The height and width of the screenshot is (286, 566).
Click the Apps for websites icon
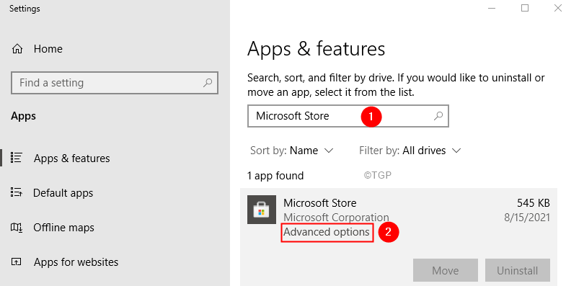pos(17,262)
